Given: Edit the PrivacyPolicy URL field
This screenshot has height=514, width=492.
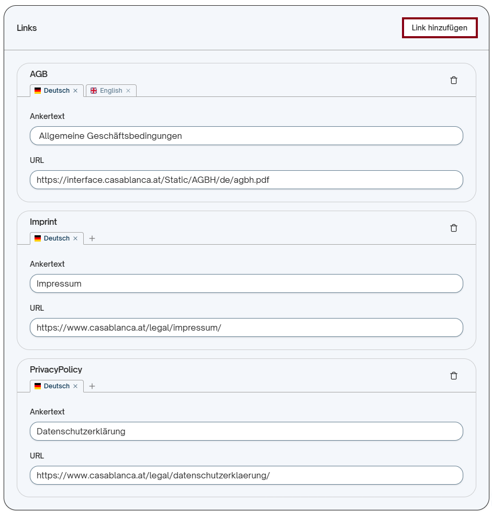Looking at the screenshot, I should [x=247, y=475].
